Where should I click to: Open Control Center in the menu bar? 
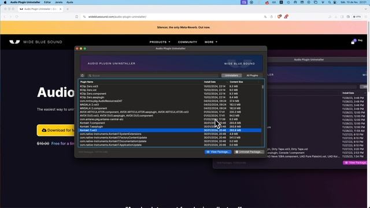coord(335,2)
